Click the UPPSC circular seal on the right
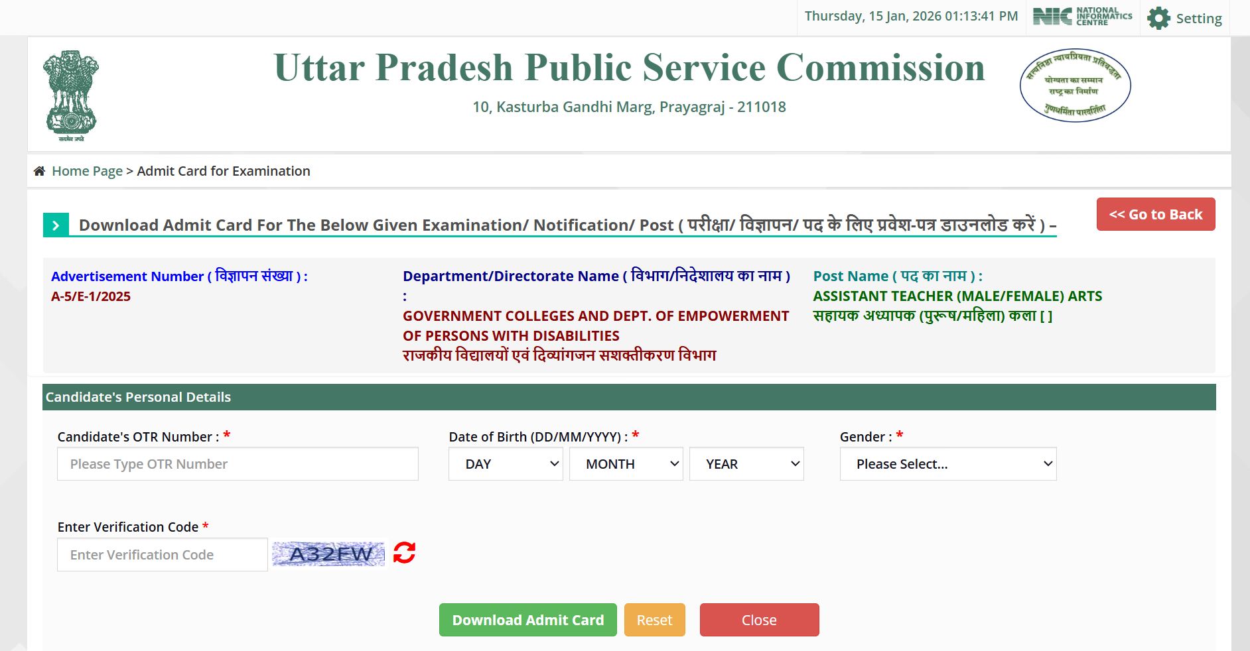1250x651 pixels. click(x=1075, y=86)
